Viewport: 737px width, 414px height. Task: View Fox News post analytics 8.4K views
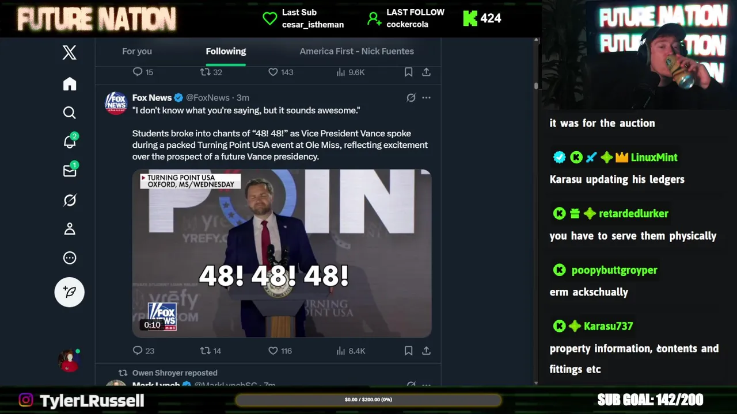350,351
